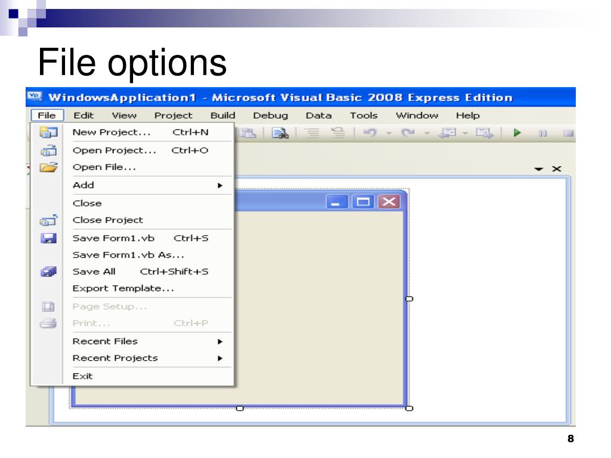
Task: Close the designer document tab with X
Action: (x=557, y=169)
